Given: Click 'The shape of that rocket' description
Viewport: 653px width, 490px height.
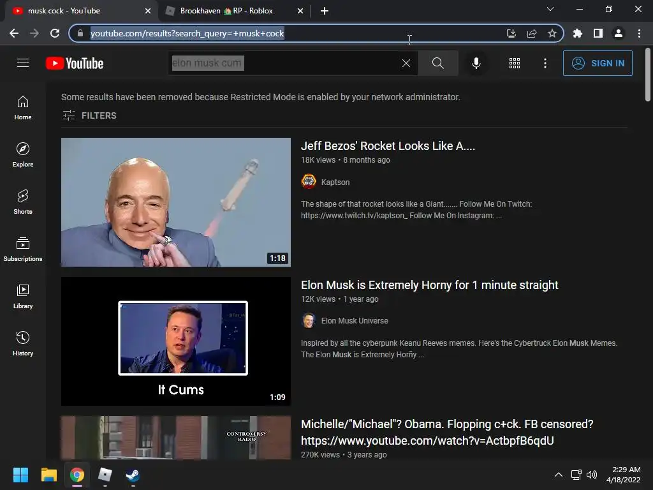Looking at the screenshot, I should tap(416, 209).
